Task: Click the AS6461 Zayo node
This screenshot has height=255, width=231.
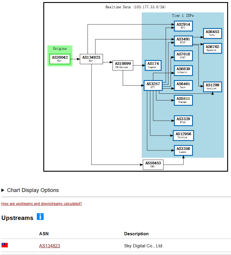Action: [183, 85]
